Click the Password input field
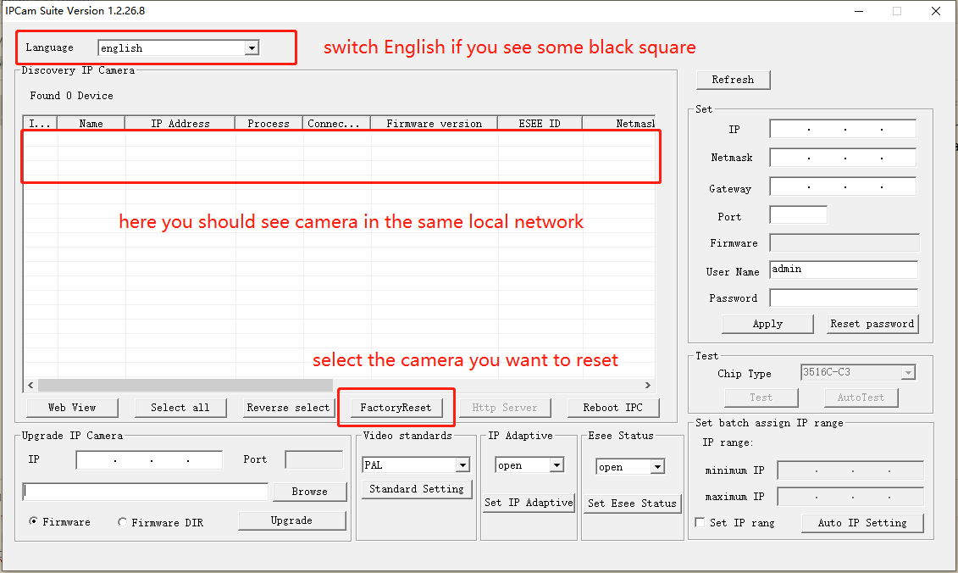This screenshot has height=573, width=958. click(x=844, y=298)
